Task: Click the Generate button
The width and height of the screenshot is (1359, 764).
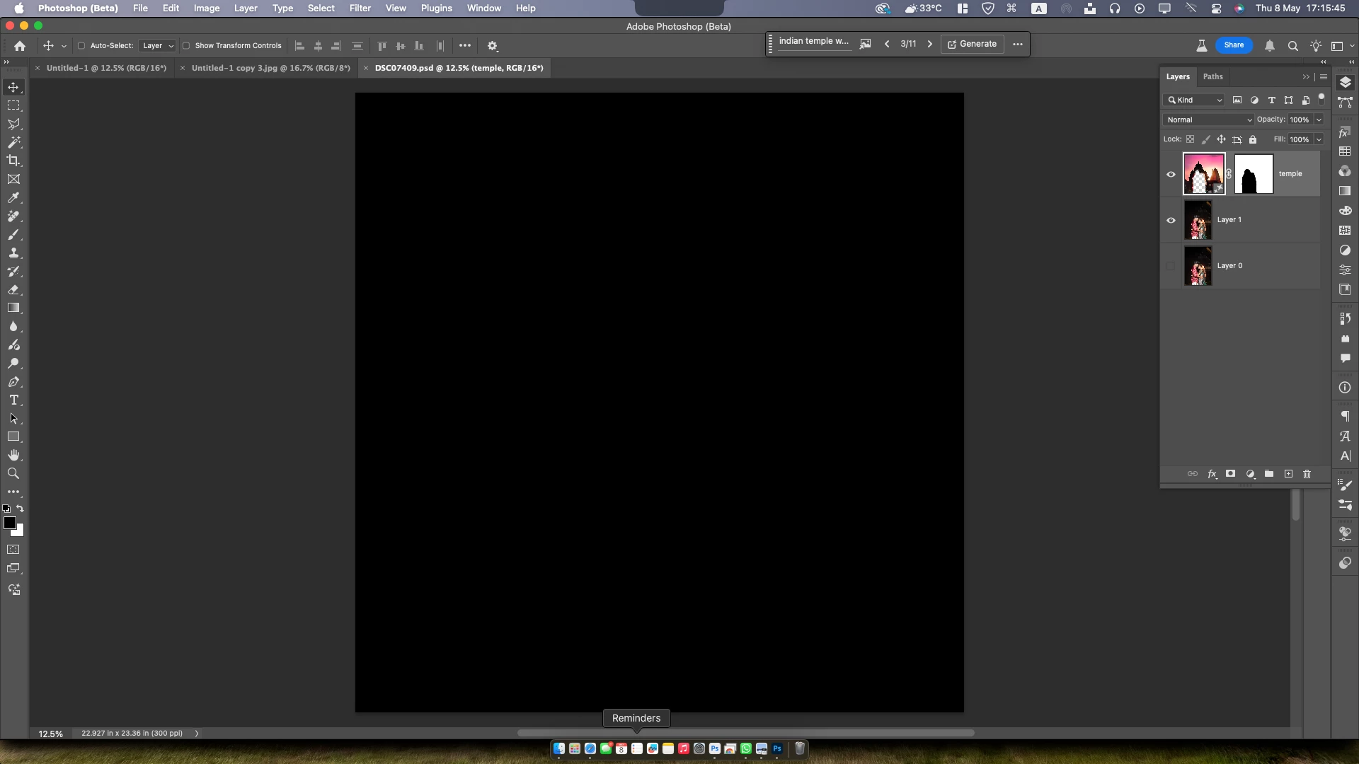Action: pyautogui.click(x=973, y=44)
